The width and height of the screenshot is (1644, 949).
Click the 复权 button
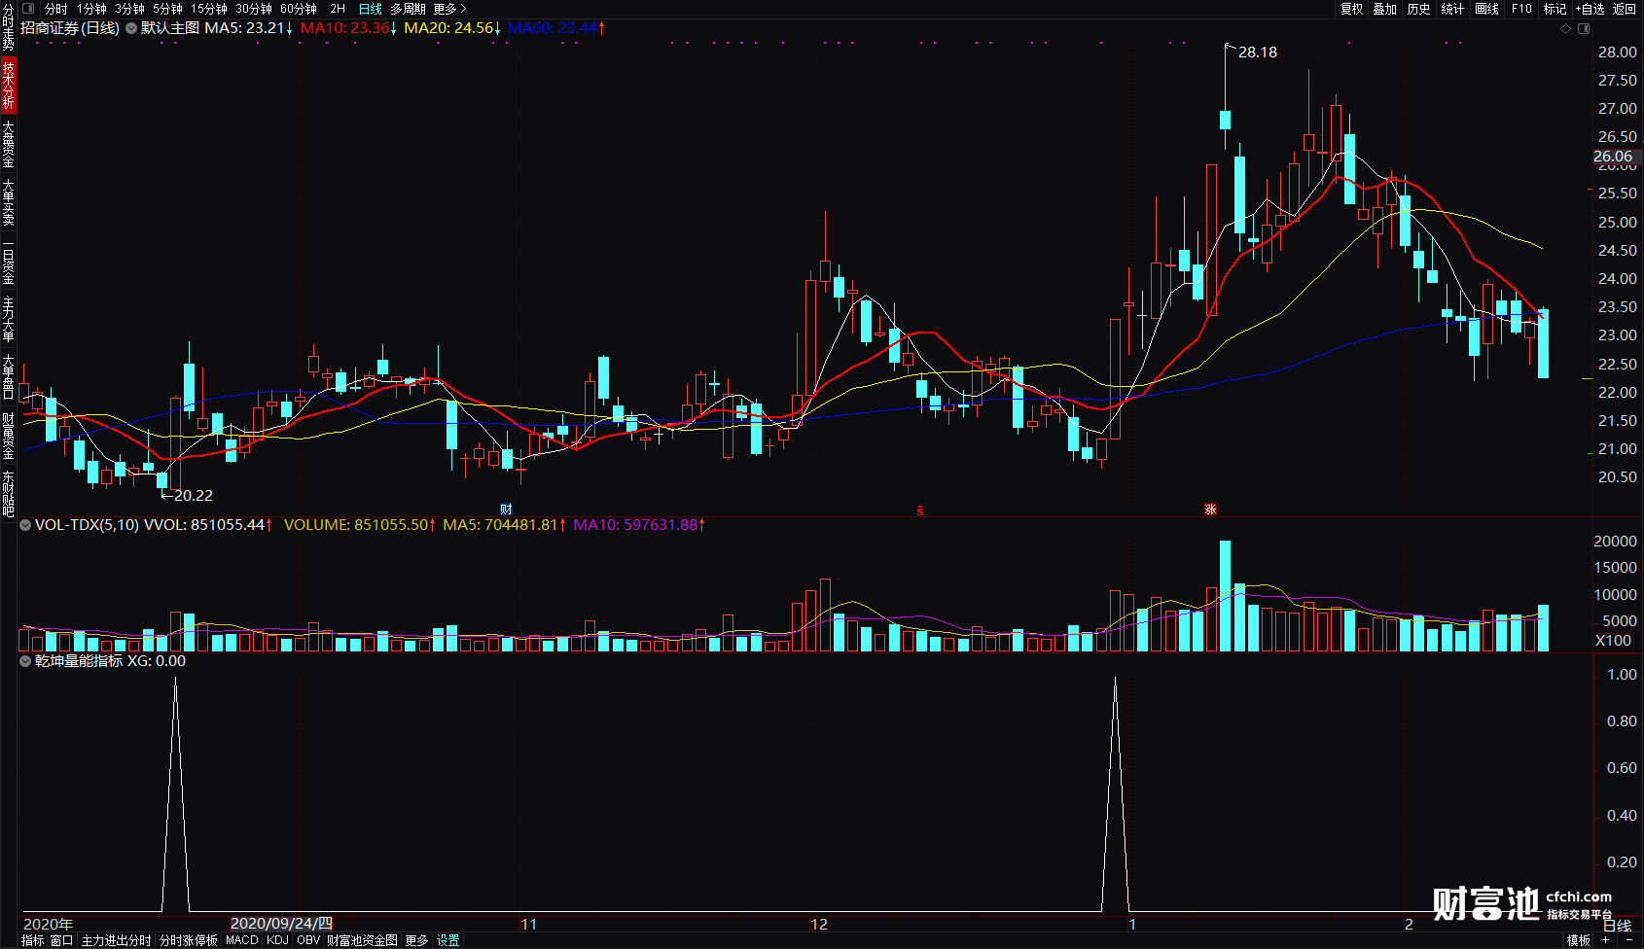click(x=1351, y=9)
